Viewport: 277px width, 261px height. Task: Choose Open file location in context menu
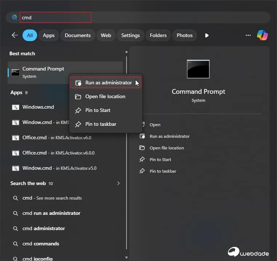pyautogui.click(x=105, y=97)
